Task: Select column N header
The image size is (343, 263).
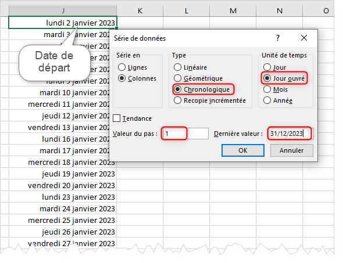Action: coord(280,10)
